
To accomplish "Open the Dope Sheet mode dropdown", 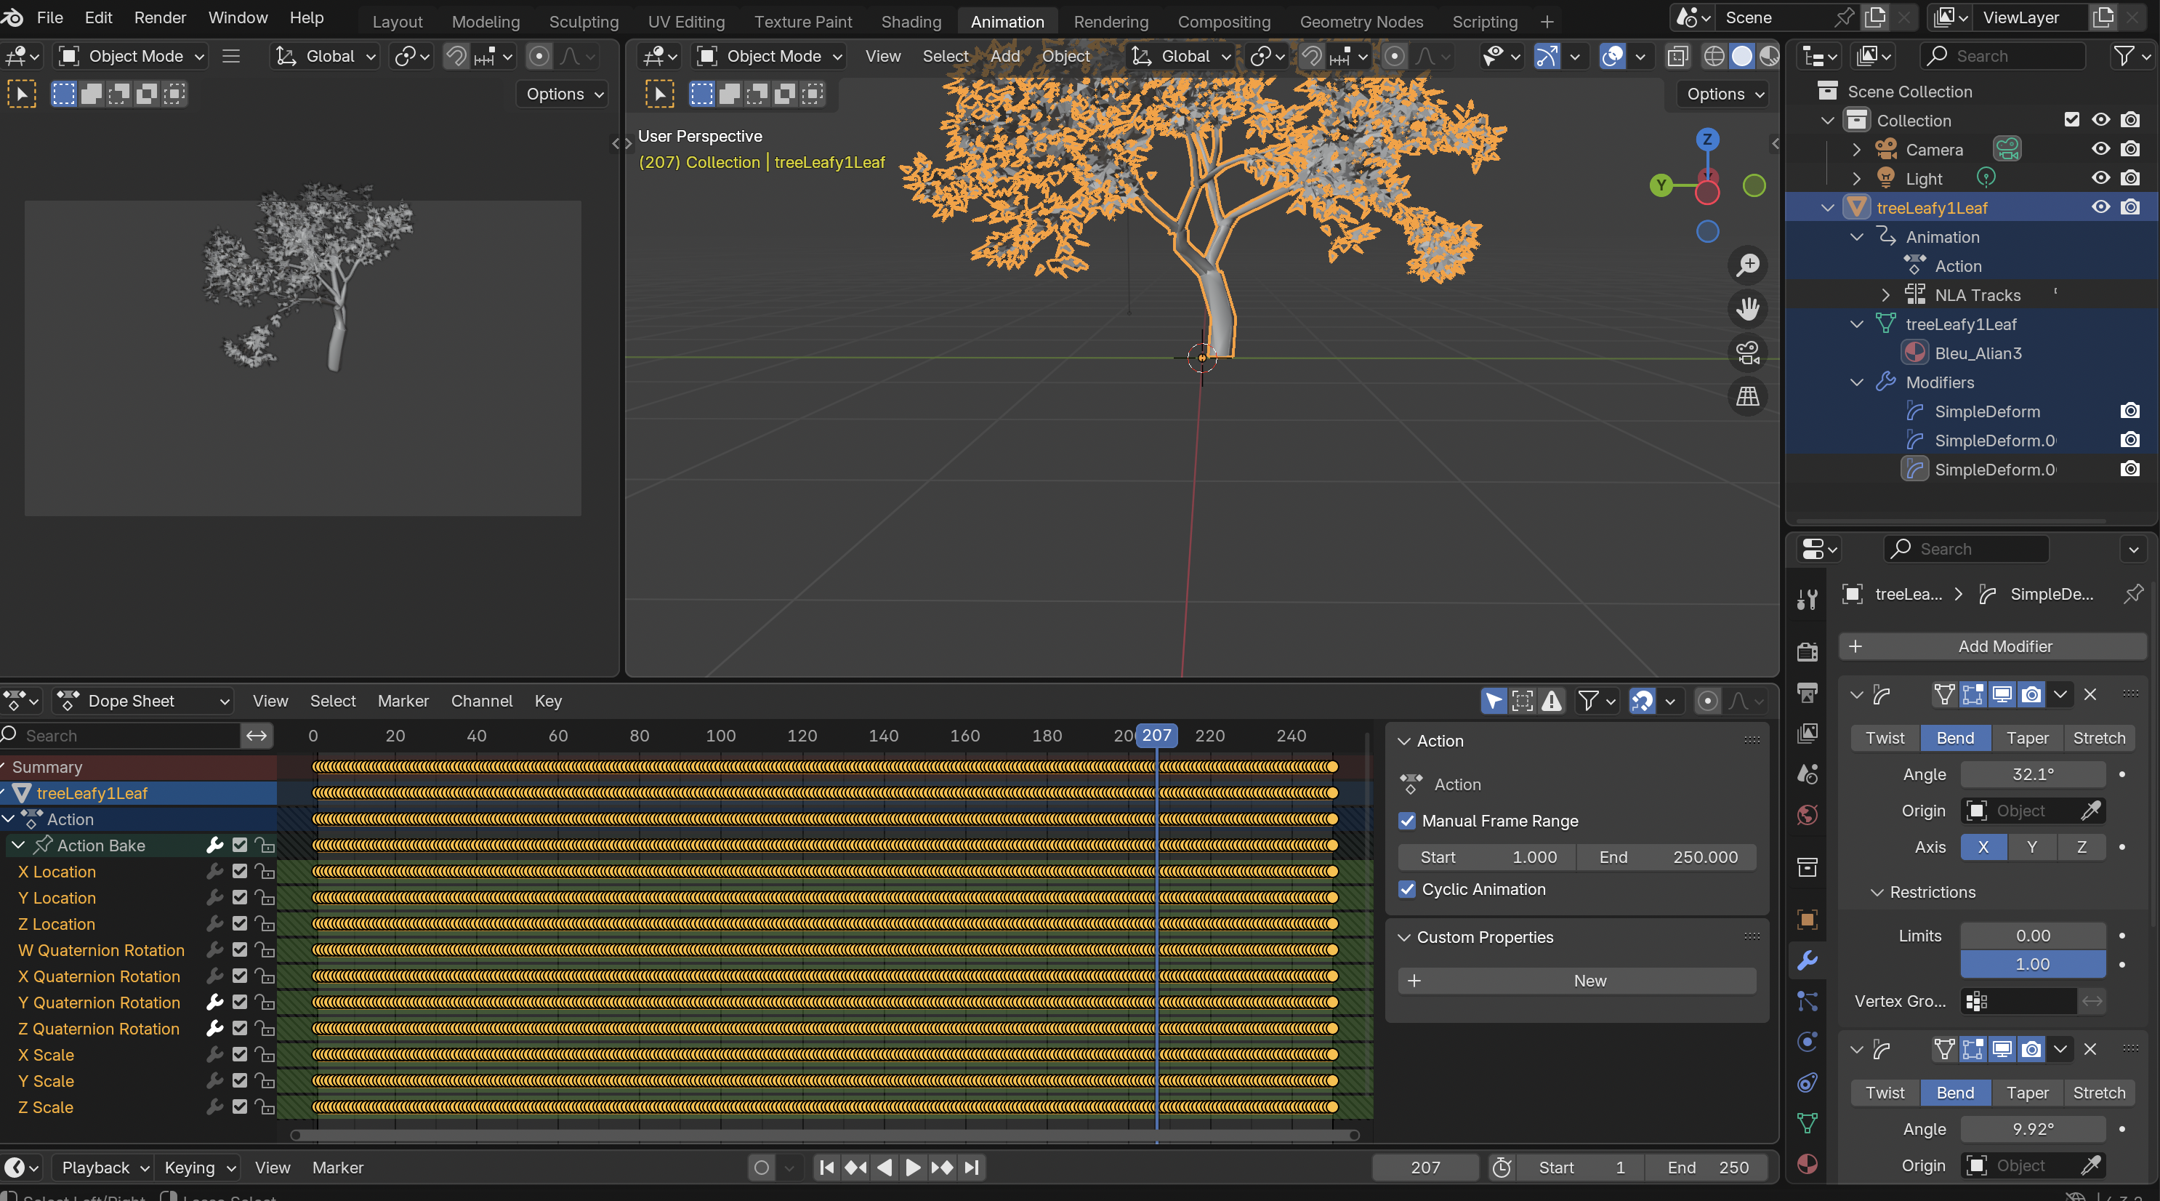I will 142,701.
